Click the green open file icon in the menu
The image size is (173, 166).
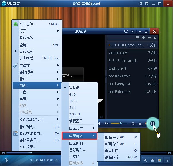(x=16, y=24)
